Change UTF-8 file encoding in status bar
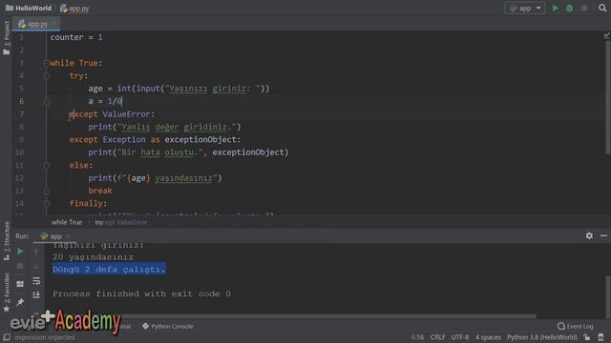 coord(460,337)
